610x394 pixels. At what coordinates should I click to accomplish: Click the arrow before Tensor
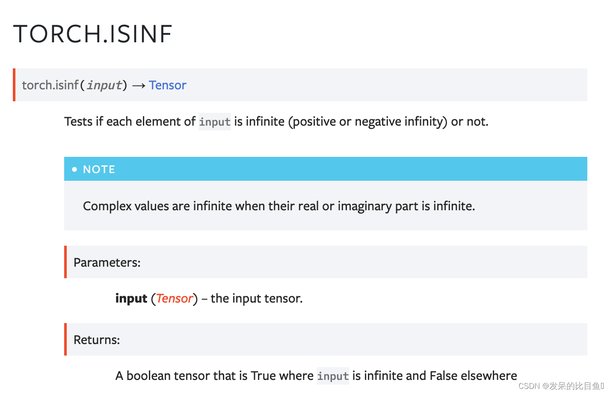[139, 85]
